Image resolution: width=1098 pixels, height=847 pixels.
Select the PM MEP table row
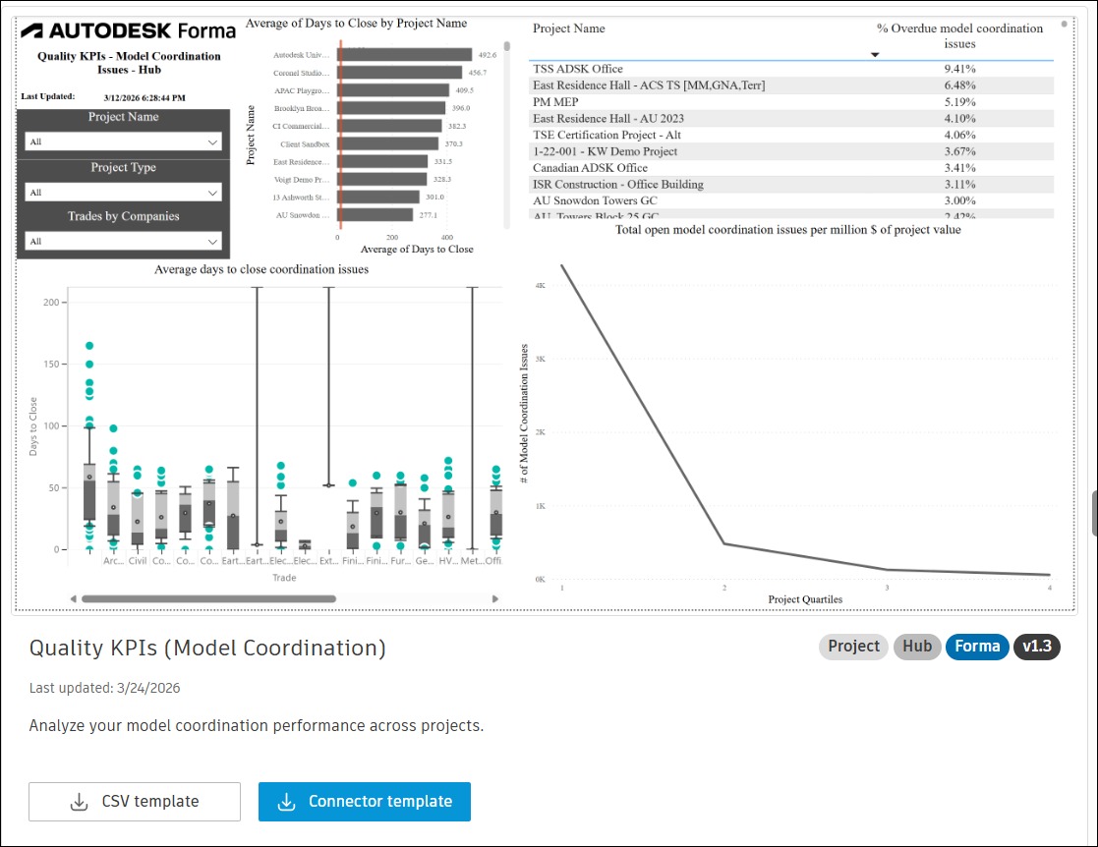pyautogui.click(x=791, y=101)
